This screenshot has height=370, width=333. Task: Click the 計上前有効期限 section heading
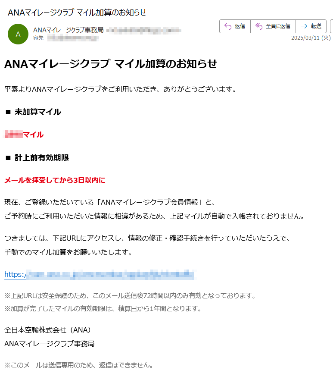(x=42, y=158)
